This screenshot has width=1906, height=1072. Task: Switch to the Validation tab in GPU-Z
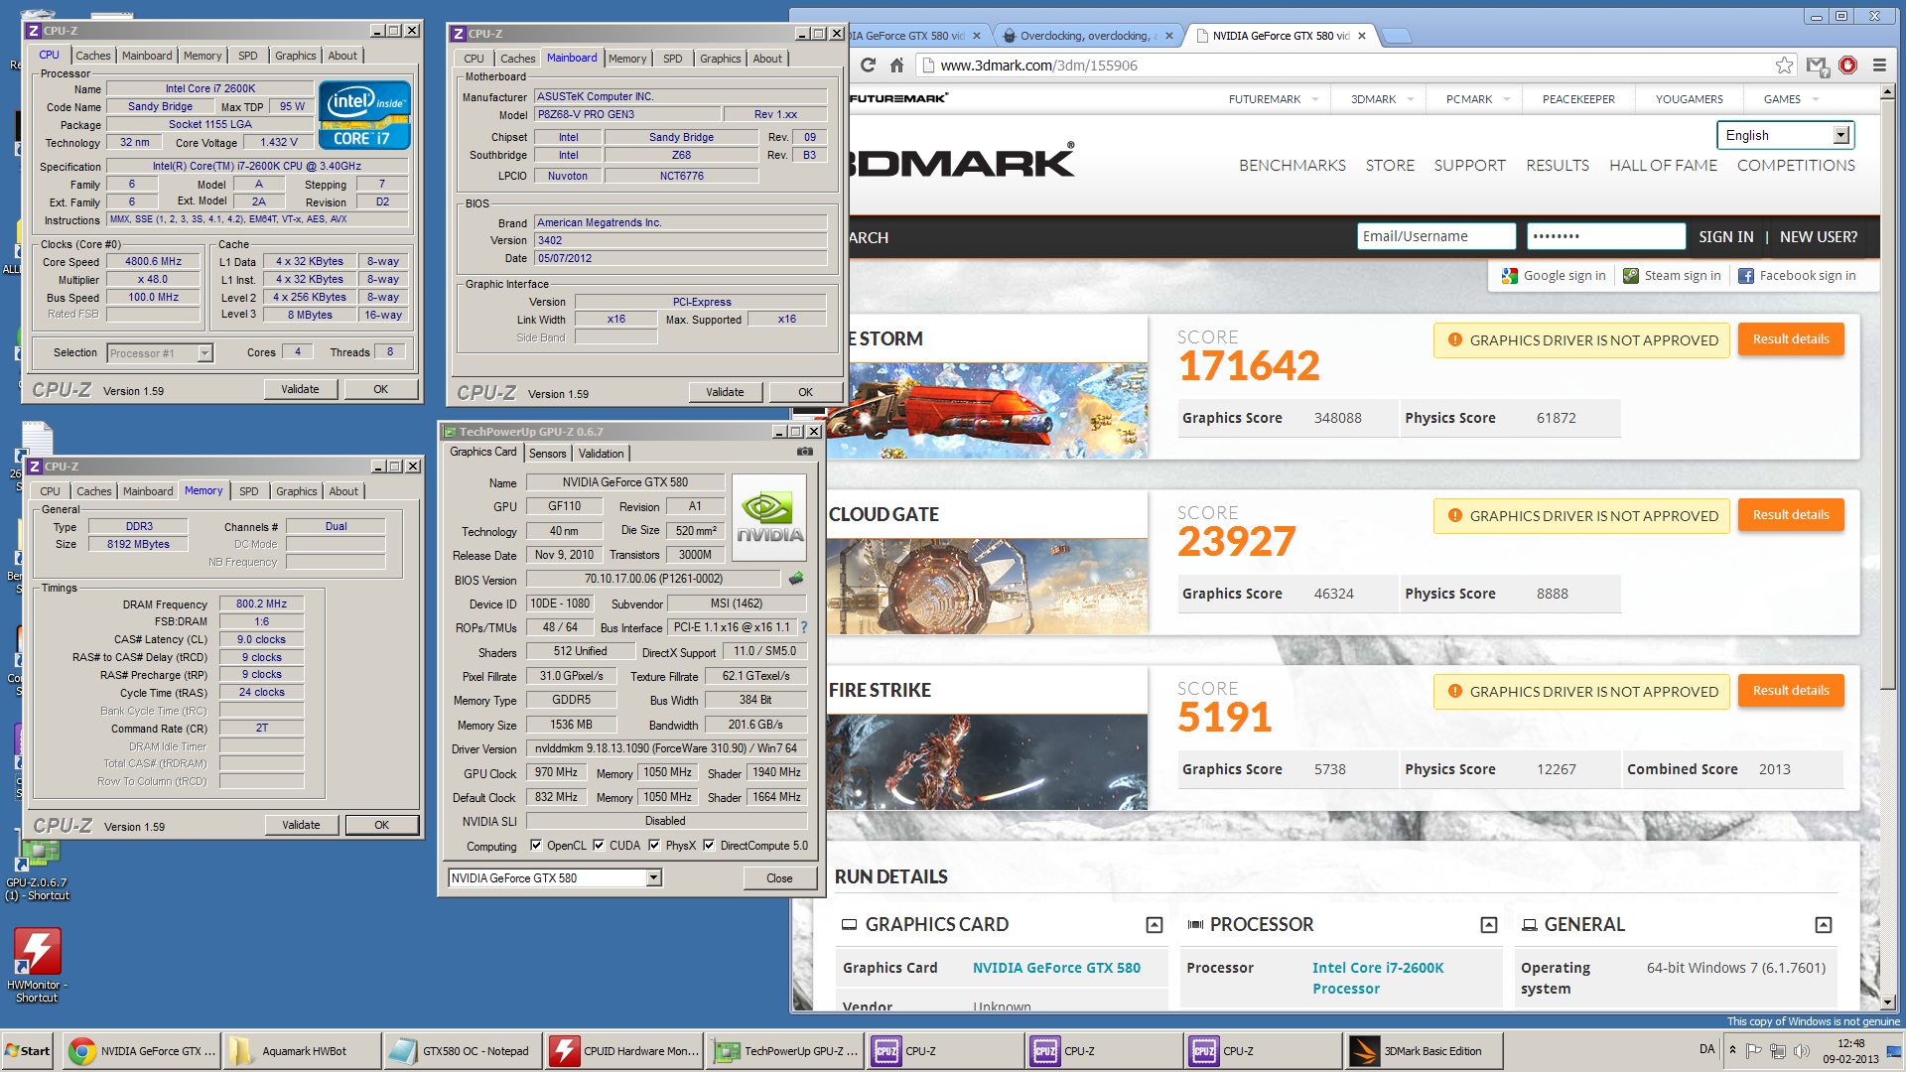pyautogui.click(x=601, y=454)
